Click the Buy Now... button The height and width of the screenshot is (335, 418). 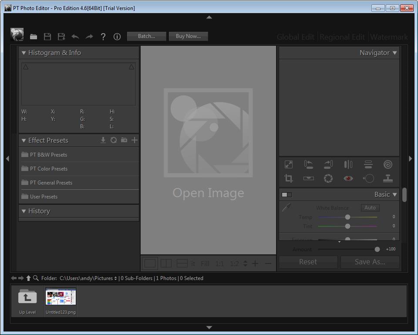(188, 36)
